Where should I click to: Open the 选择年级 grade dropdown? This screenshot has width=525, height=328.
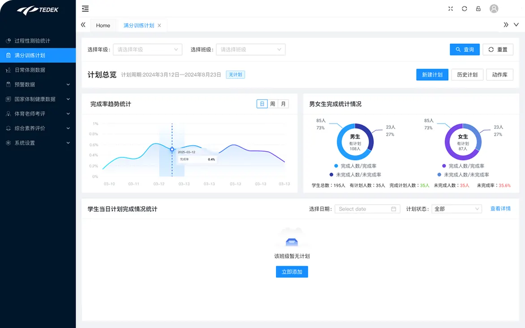[148, 50]
